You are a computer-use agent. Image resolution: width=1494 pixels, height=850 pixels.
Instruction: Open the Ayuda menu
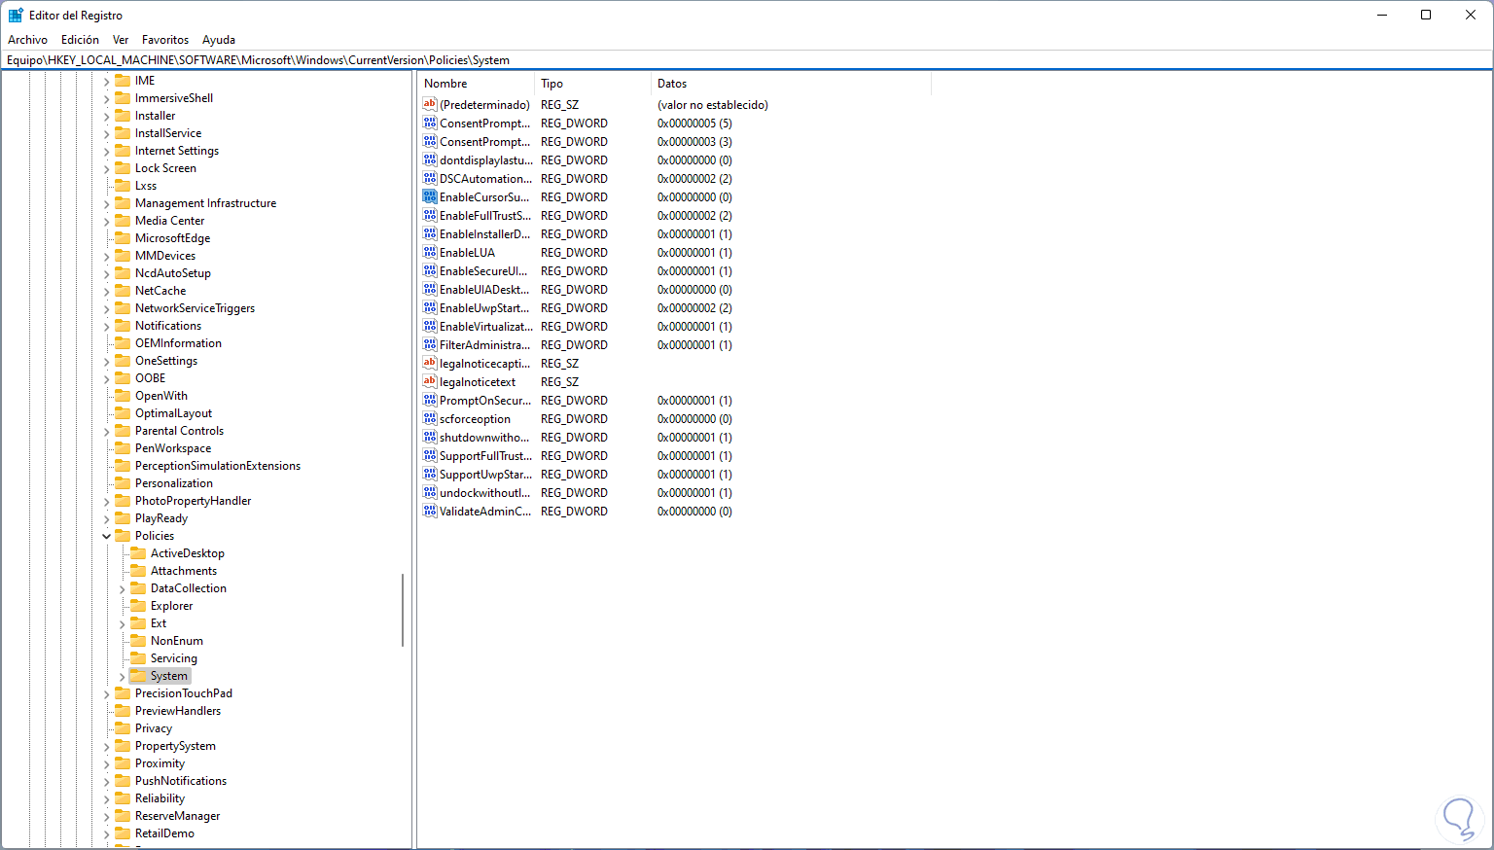click(219, 40)
